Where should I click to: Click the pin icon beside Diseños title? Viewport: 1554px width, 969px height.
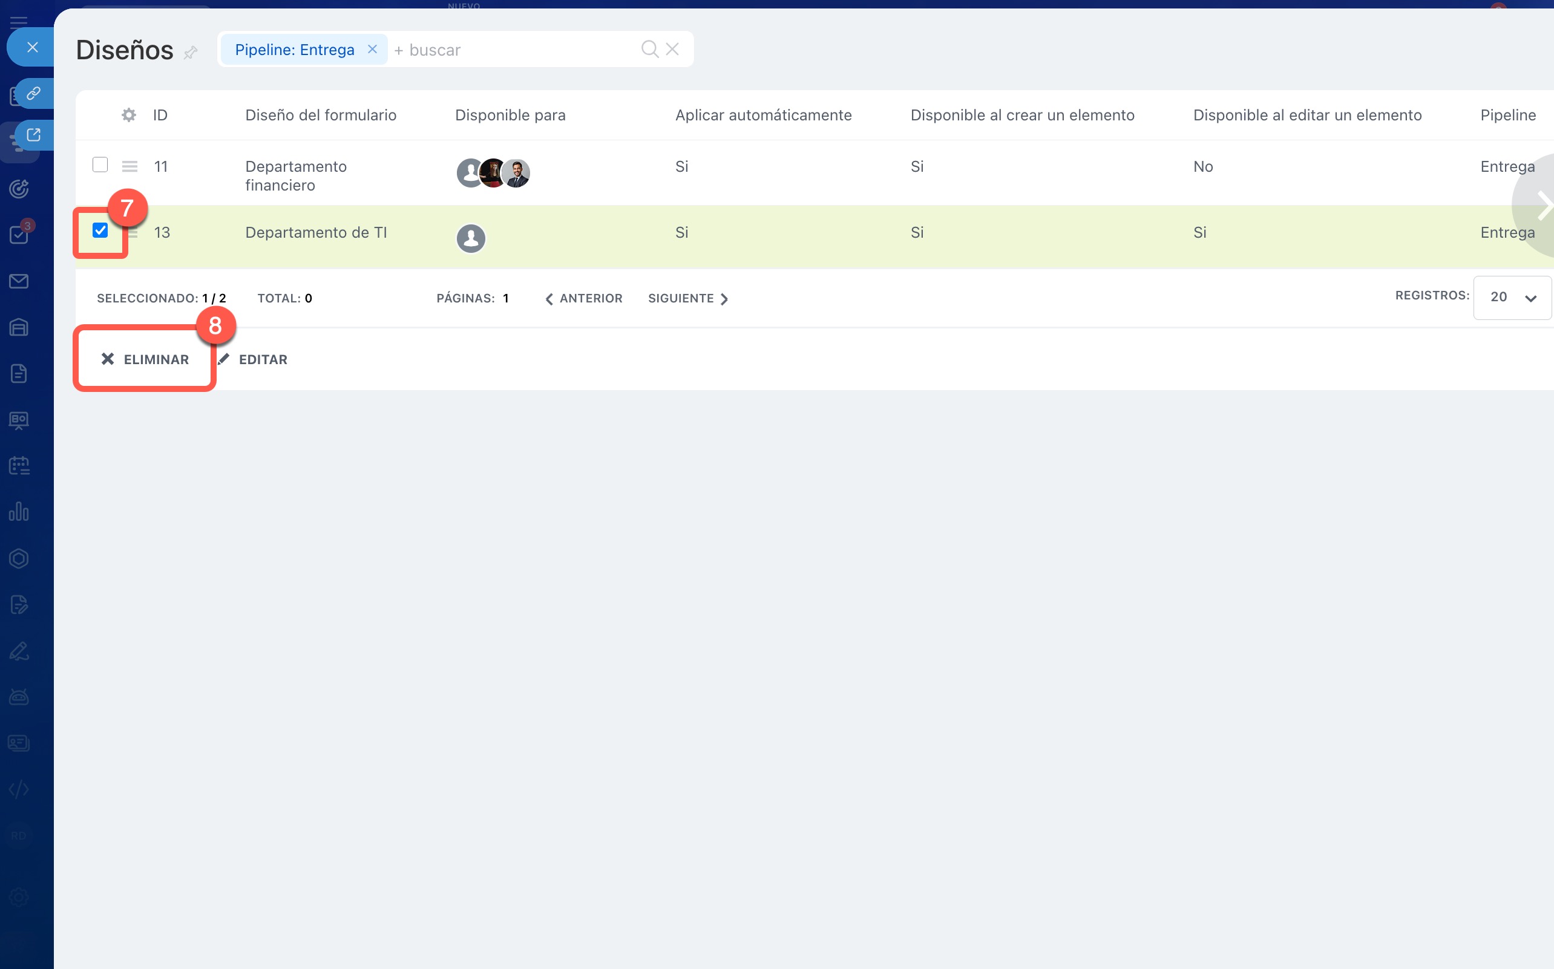[x=191, y=52]
